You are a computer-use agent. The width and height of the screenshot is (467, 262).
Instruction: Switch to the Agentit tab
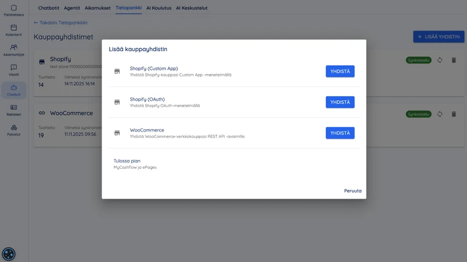tap(72, 8)
